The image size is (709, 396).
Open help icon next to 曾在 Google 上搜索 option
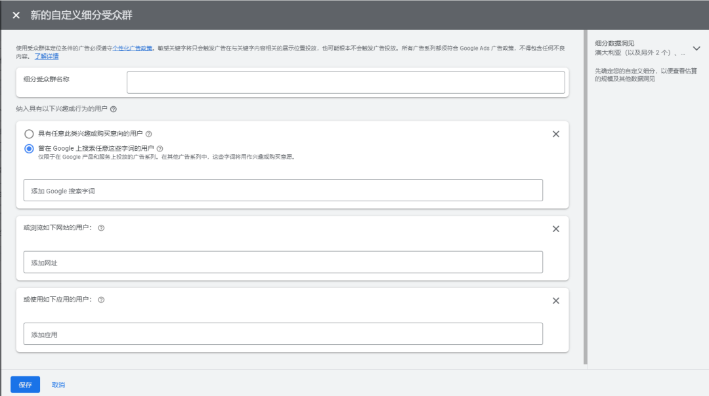click(x=160, y=149)
